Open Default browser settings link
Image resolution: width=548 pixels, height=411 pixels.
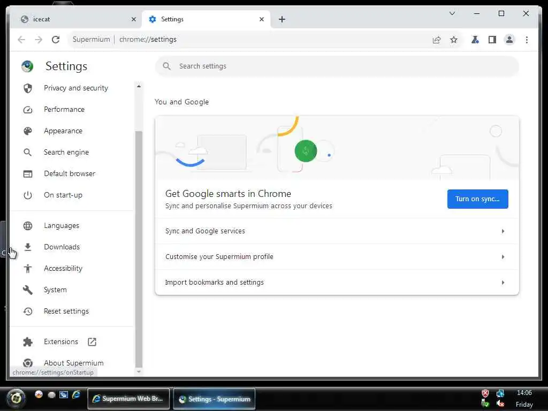coord(70,173)
